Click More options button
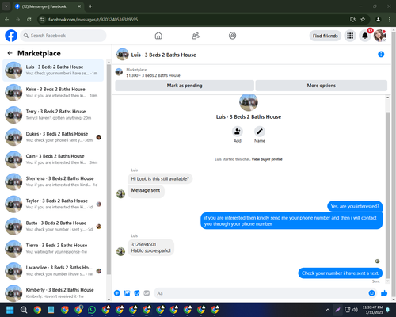 click(x=322, y=86)
